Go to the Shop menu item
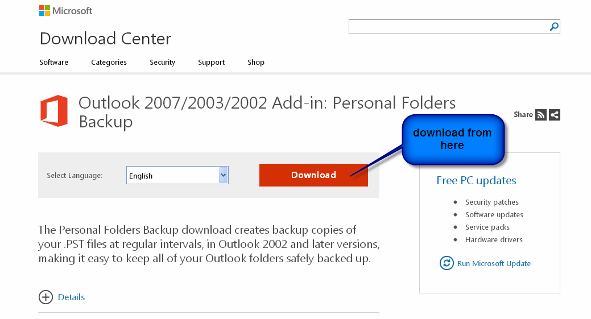Viewport: 591px width, 319px height. coord(256,62)
